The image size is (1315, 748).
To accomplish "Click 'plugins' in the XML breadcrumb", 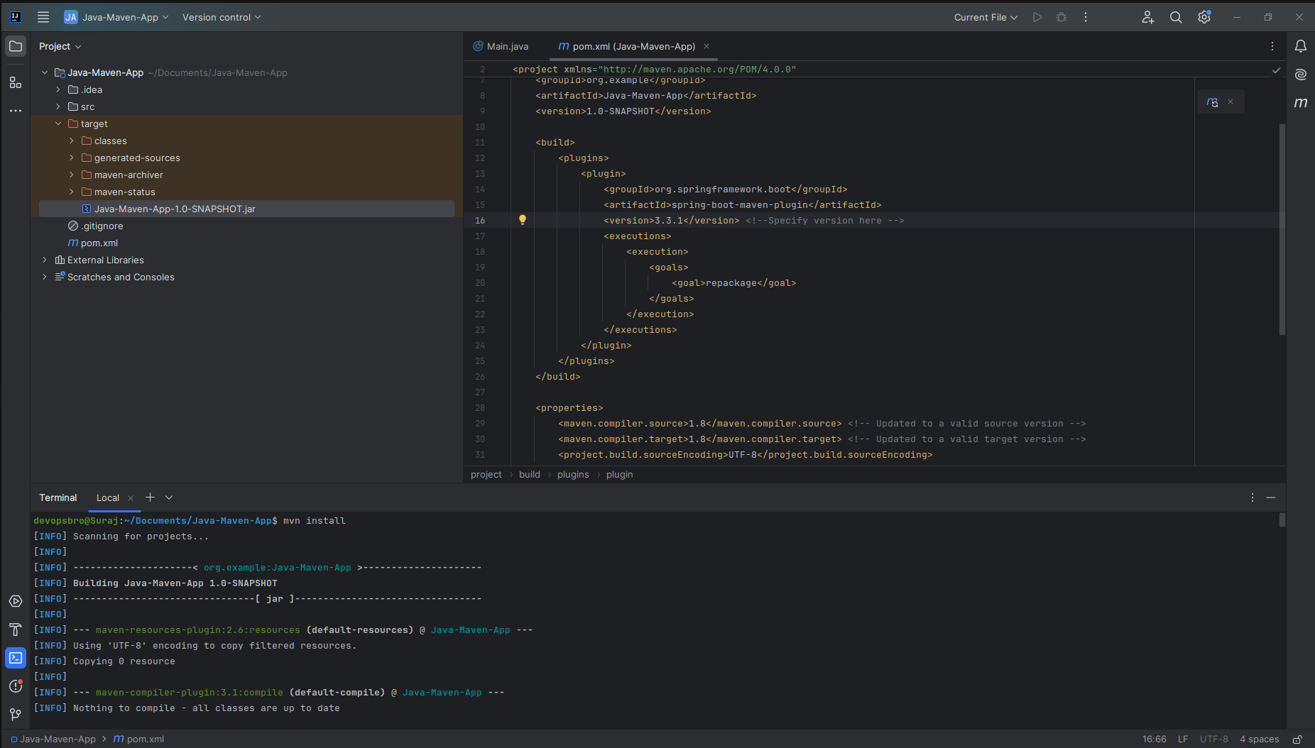I will 573,474.
